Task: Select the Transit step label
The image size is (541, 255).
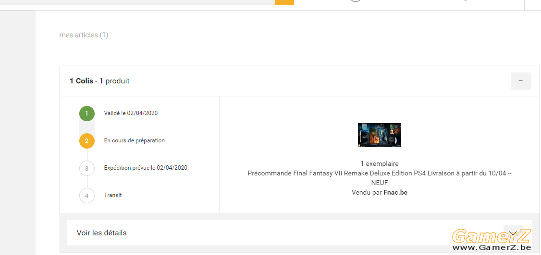Action: 113,195
